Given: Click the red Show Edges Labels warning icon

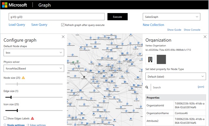Looking at the screenshot, I should (33, 119).
